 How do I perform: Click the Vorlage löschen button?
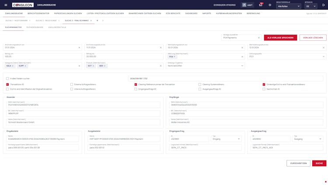click(313, 38)
